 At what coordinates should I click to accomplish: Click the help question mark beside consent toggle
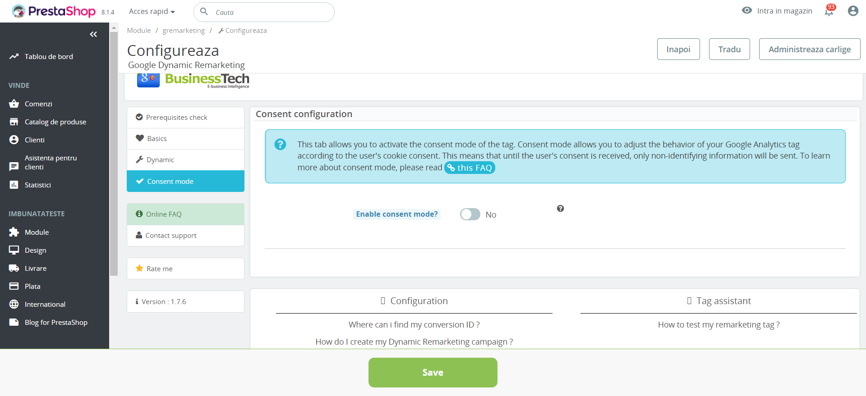click(x=560, y=209)
